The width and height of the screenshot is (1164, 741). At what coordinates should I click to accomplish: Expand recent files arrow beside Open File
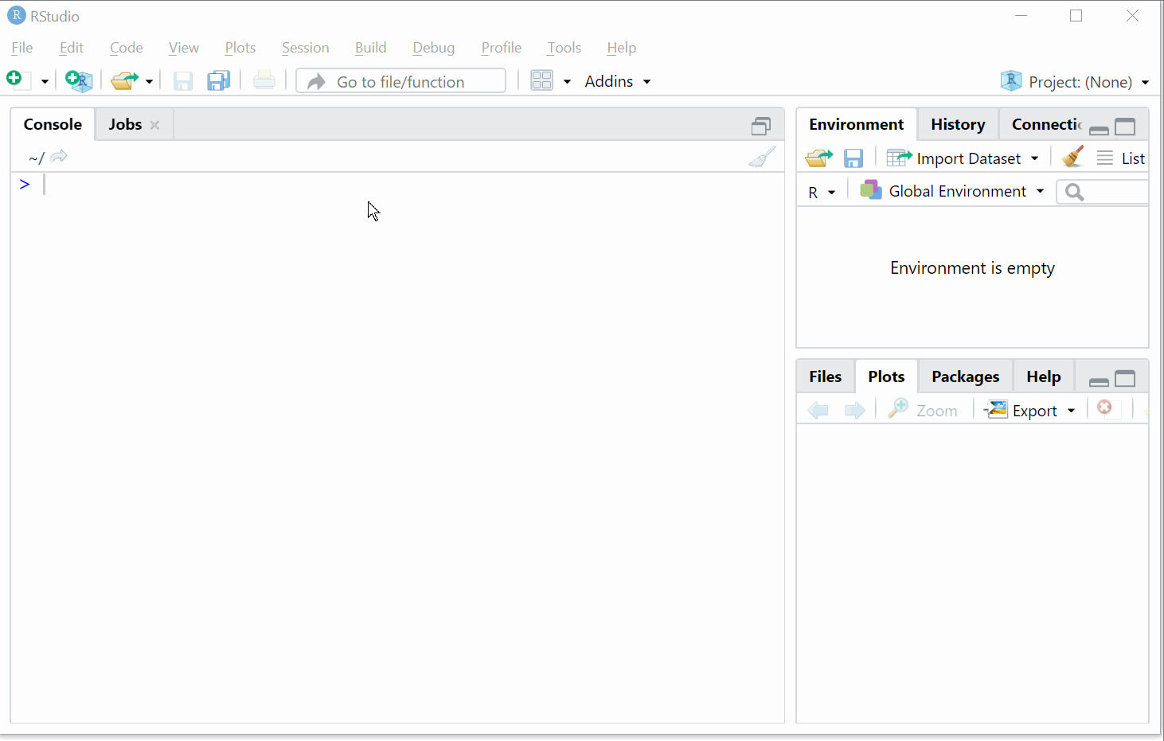tap(149, 81)
